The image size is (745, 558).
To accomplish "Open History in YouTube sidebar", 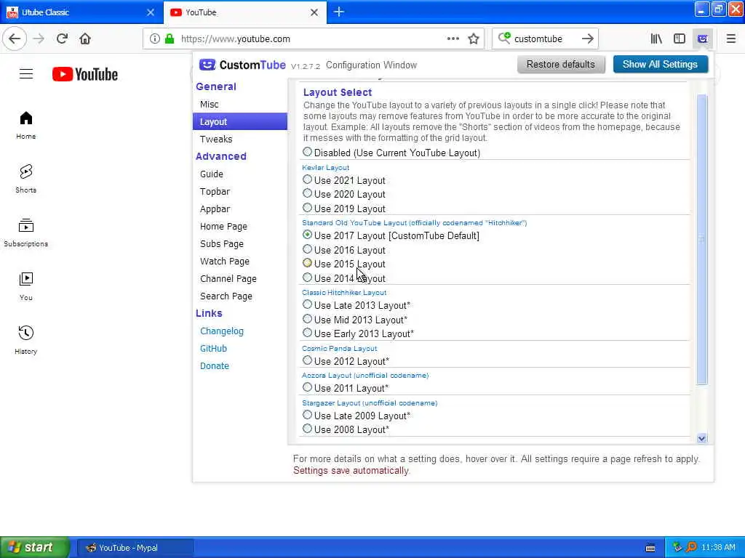I will point(25,340).
